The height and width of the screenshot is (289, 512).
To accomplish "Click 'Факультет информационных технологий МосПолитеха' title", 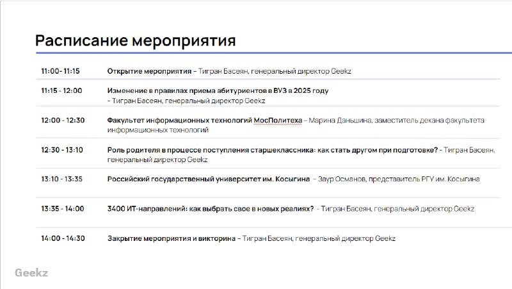I will pyautogui.click(x=205, y=120).
